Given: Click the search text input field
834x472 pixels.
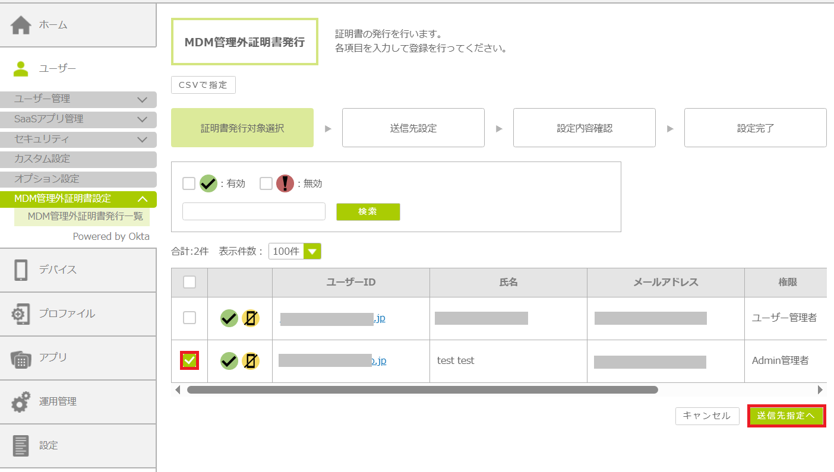Looking at the screenshot, I should (x=254, y=211).
